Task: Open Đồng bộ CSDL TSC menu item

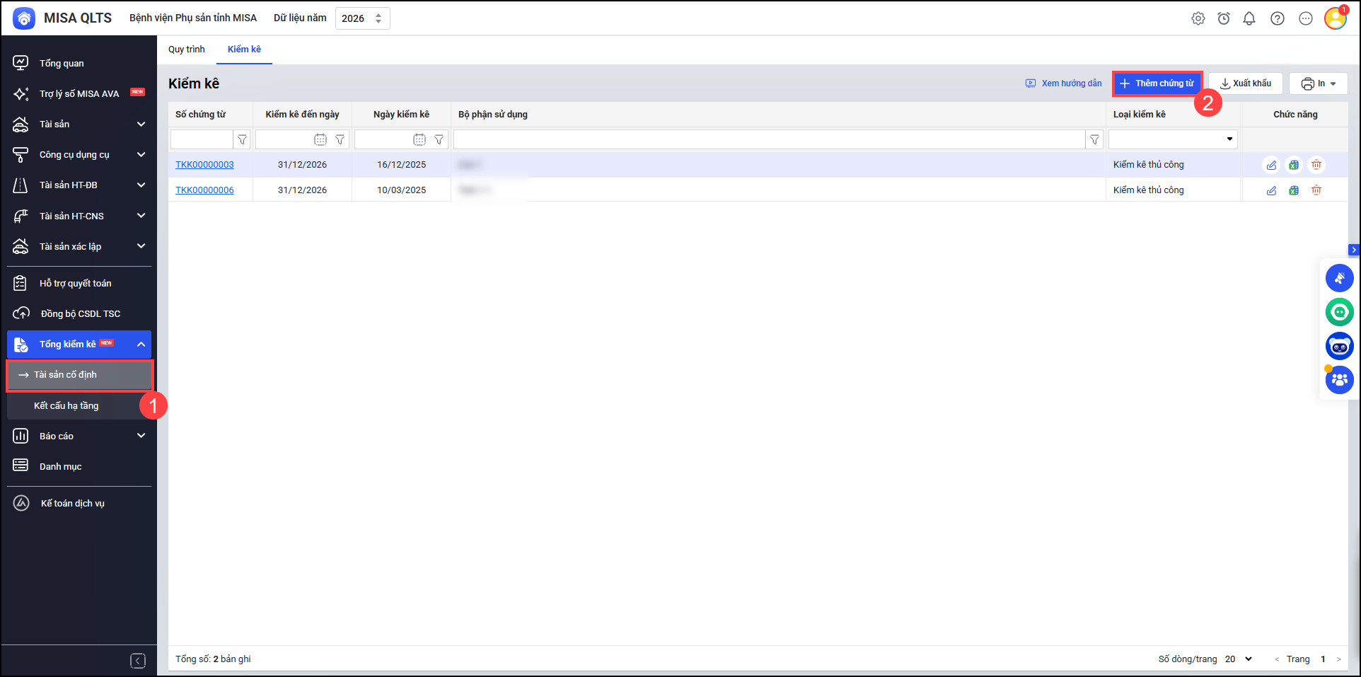Action: click(x=79, y=314)
